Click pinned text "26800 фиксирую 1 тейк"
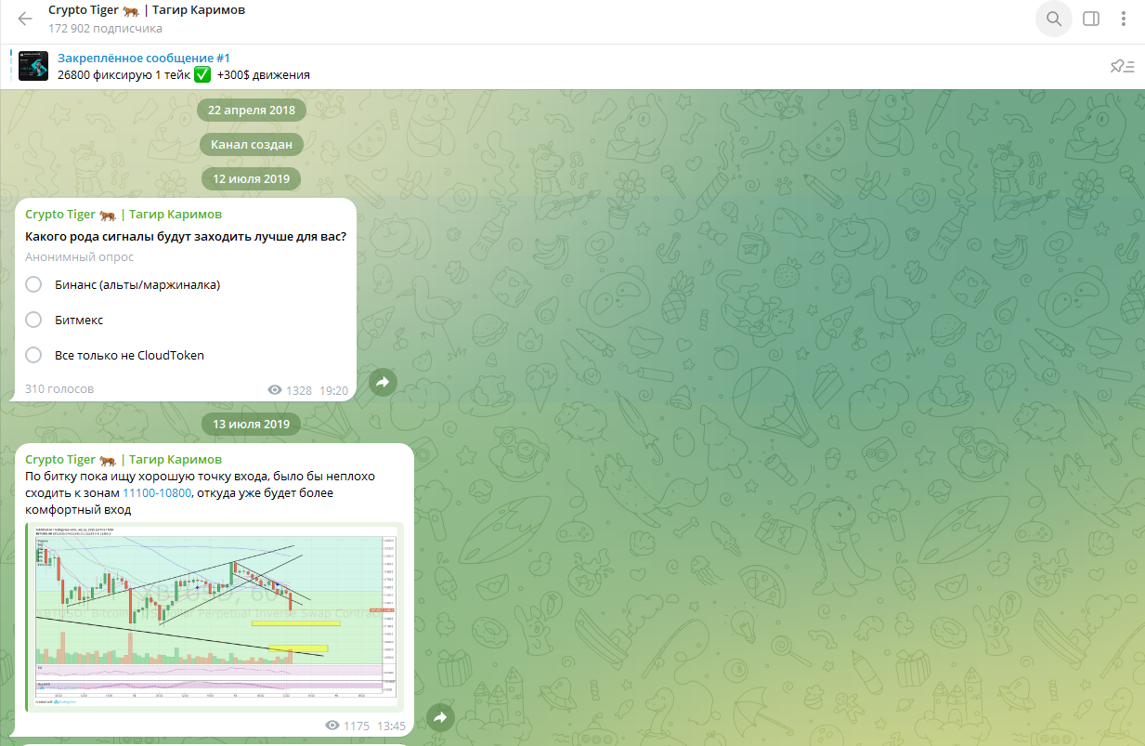 point(124,75)
